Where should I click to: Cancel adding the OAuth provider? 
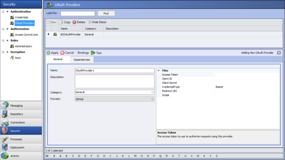pyautogui.click(x=67, y=53)
